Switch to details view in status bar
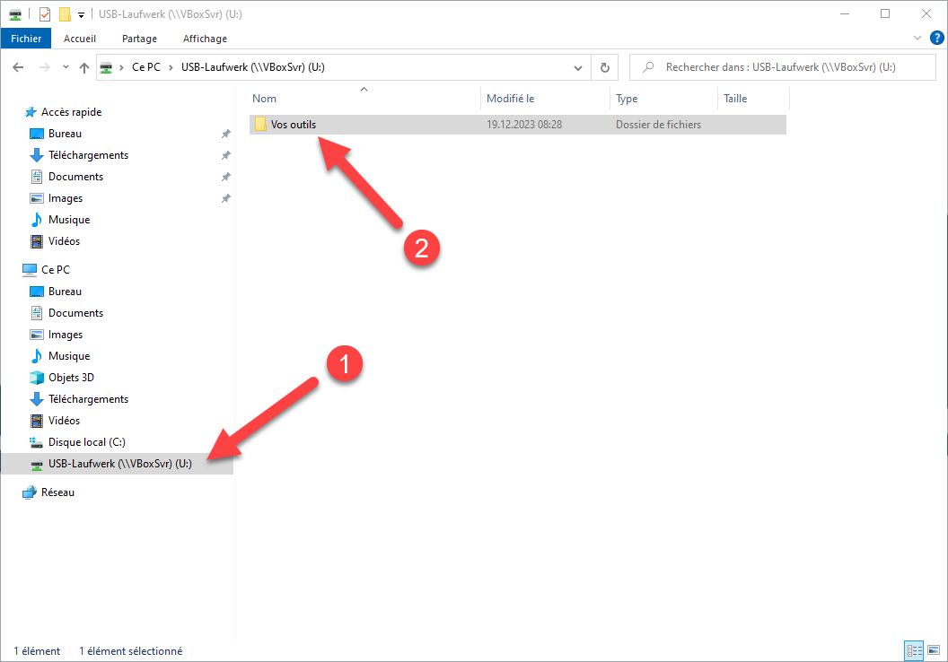The image size is (948, 662). pos(914,650)
